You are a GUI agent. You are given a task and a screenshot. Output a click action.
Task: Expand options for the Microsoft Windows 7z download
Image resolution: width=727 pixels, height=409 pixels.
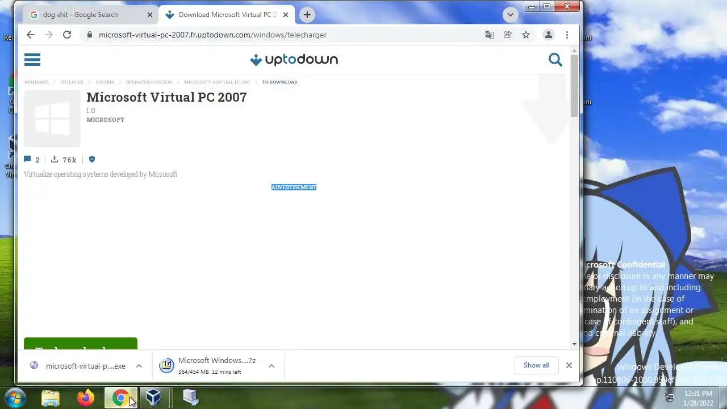click(x=271, y=366)
